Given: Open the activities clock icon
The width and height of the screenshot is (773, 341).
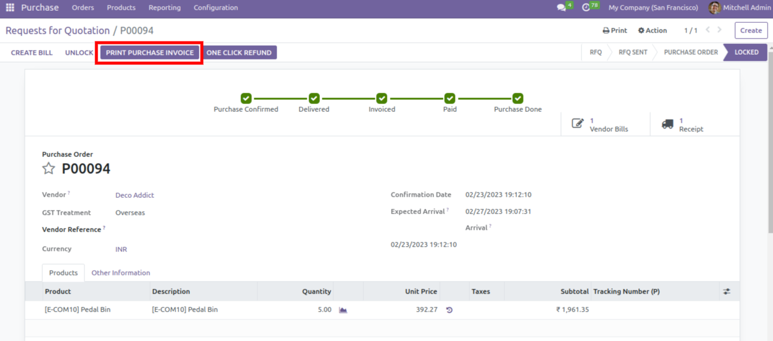Looking at the screenshot, I should tap(586, 8).
